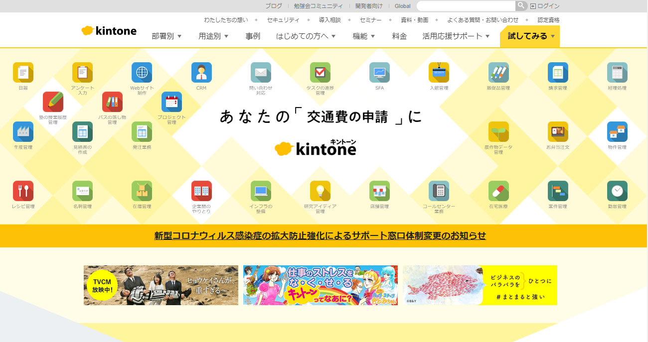
Task: Open the CRM person icon
Action: coord(201,72)
